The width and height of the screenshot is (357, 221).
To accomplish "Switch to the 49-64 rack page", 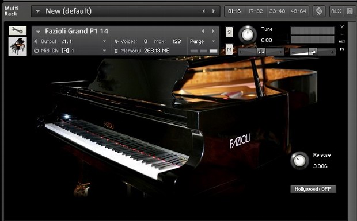I will (298, 11).
